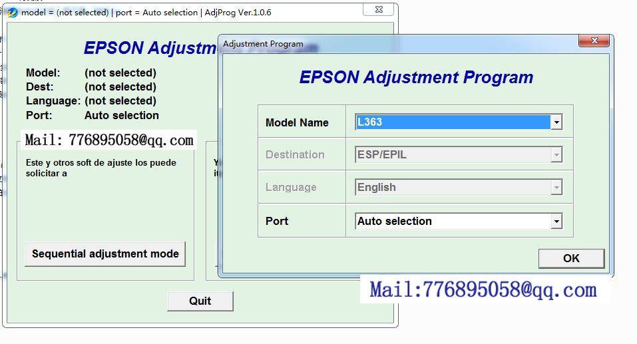Start Sequential adjustment mode
Image resolution: width=637 pixels, height=344 pixels.
coord(105,254)
